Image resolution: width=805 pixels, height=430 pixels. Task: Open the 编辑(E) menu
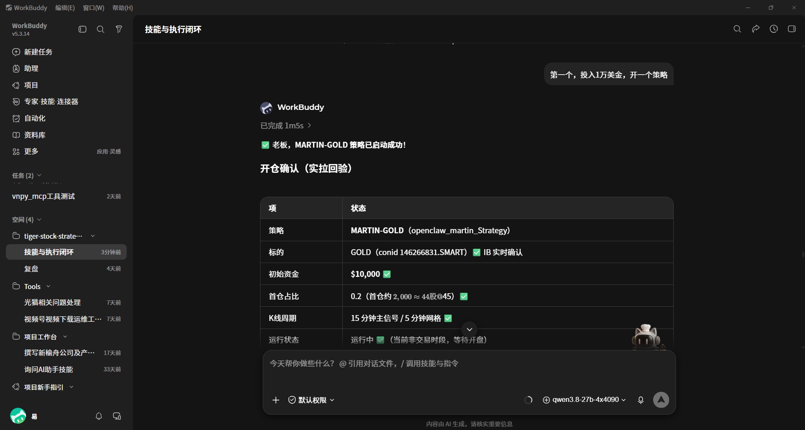(65, 8)
